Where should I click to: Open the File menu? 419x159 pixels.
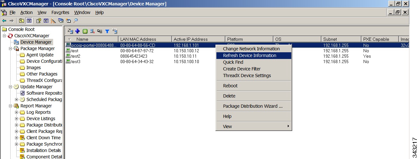(x=12, y=12)
